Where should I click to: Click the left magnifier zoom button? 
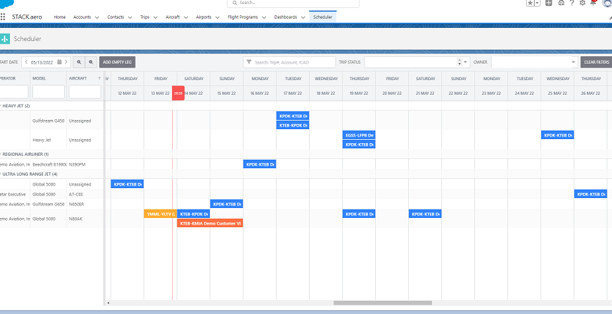point(79,62)
